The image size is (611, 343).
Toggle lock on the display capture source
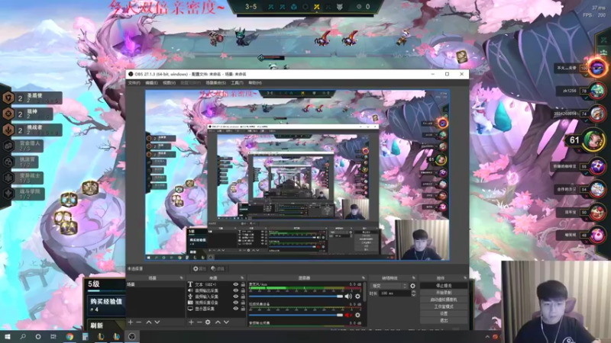coord(243,309)
